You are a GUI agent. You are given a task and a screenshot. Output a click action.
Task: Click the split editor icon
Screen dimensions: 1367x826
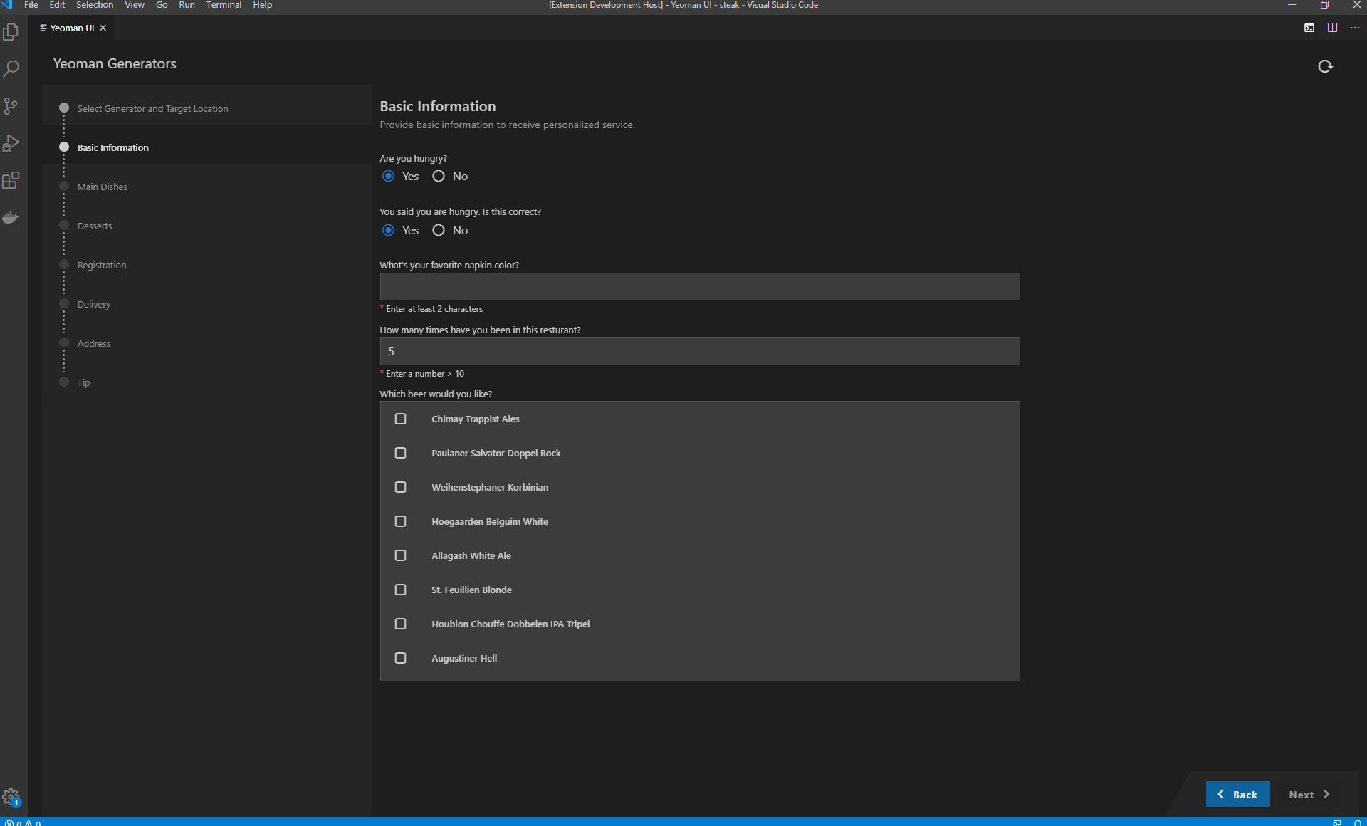1332,28
